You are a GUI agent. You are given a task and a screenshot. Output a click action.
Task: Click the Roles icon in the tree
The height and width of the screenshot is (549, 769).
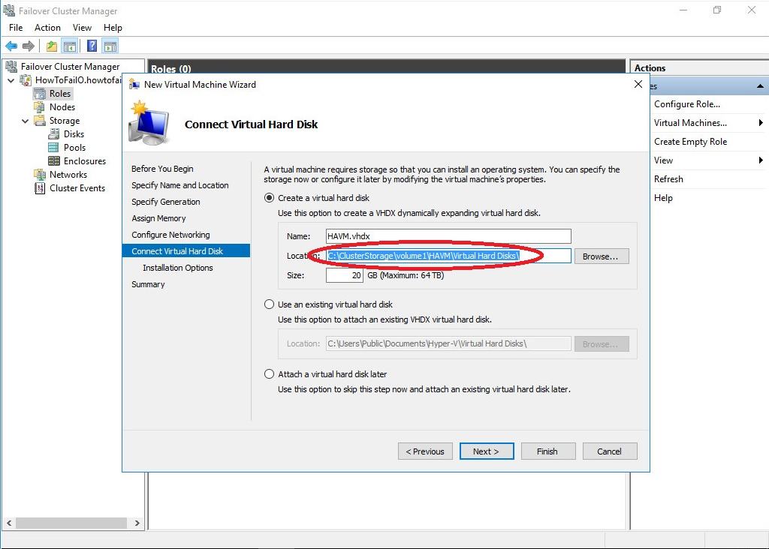(x=40, y=94)
